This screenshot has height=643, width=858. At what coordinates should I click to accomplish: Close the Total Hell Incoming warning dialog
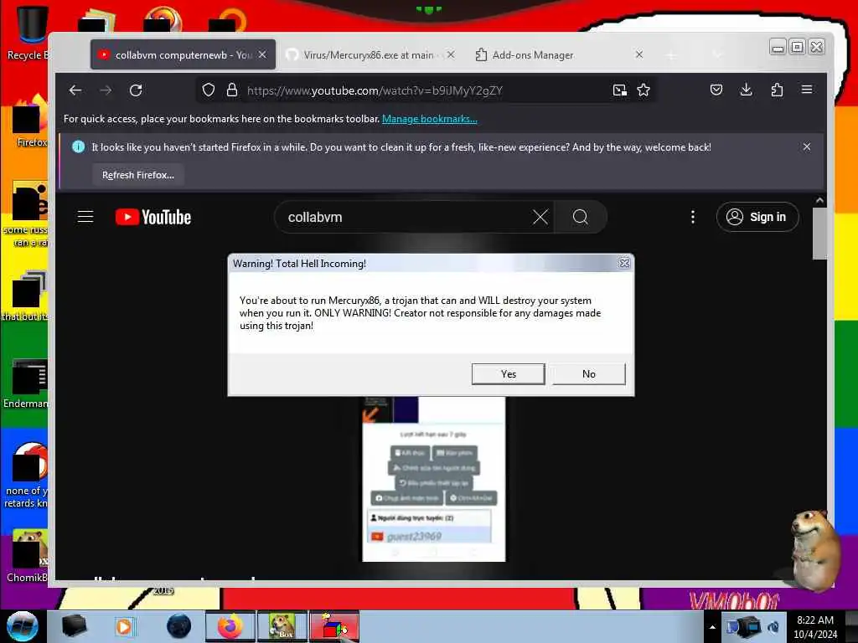[624, 264]
